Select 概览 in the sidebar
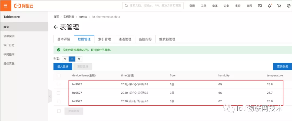 (24, 27)
